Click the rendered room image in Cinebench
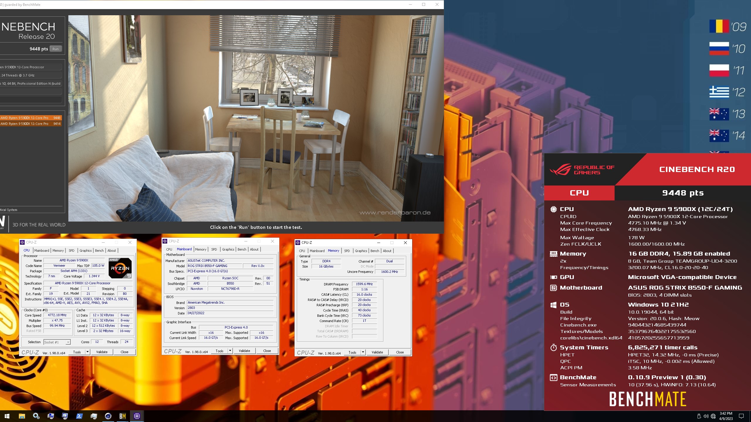 tap(256, 118)
